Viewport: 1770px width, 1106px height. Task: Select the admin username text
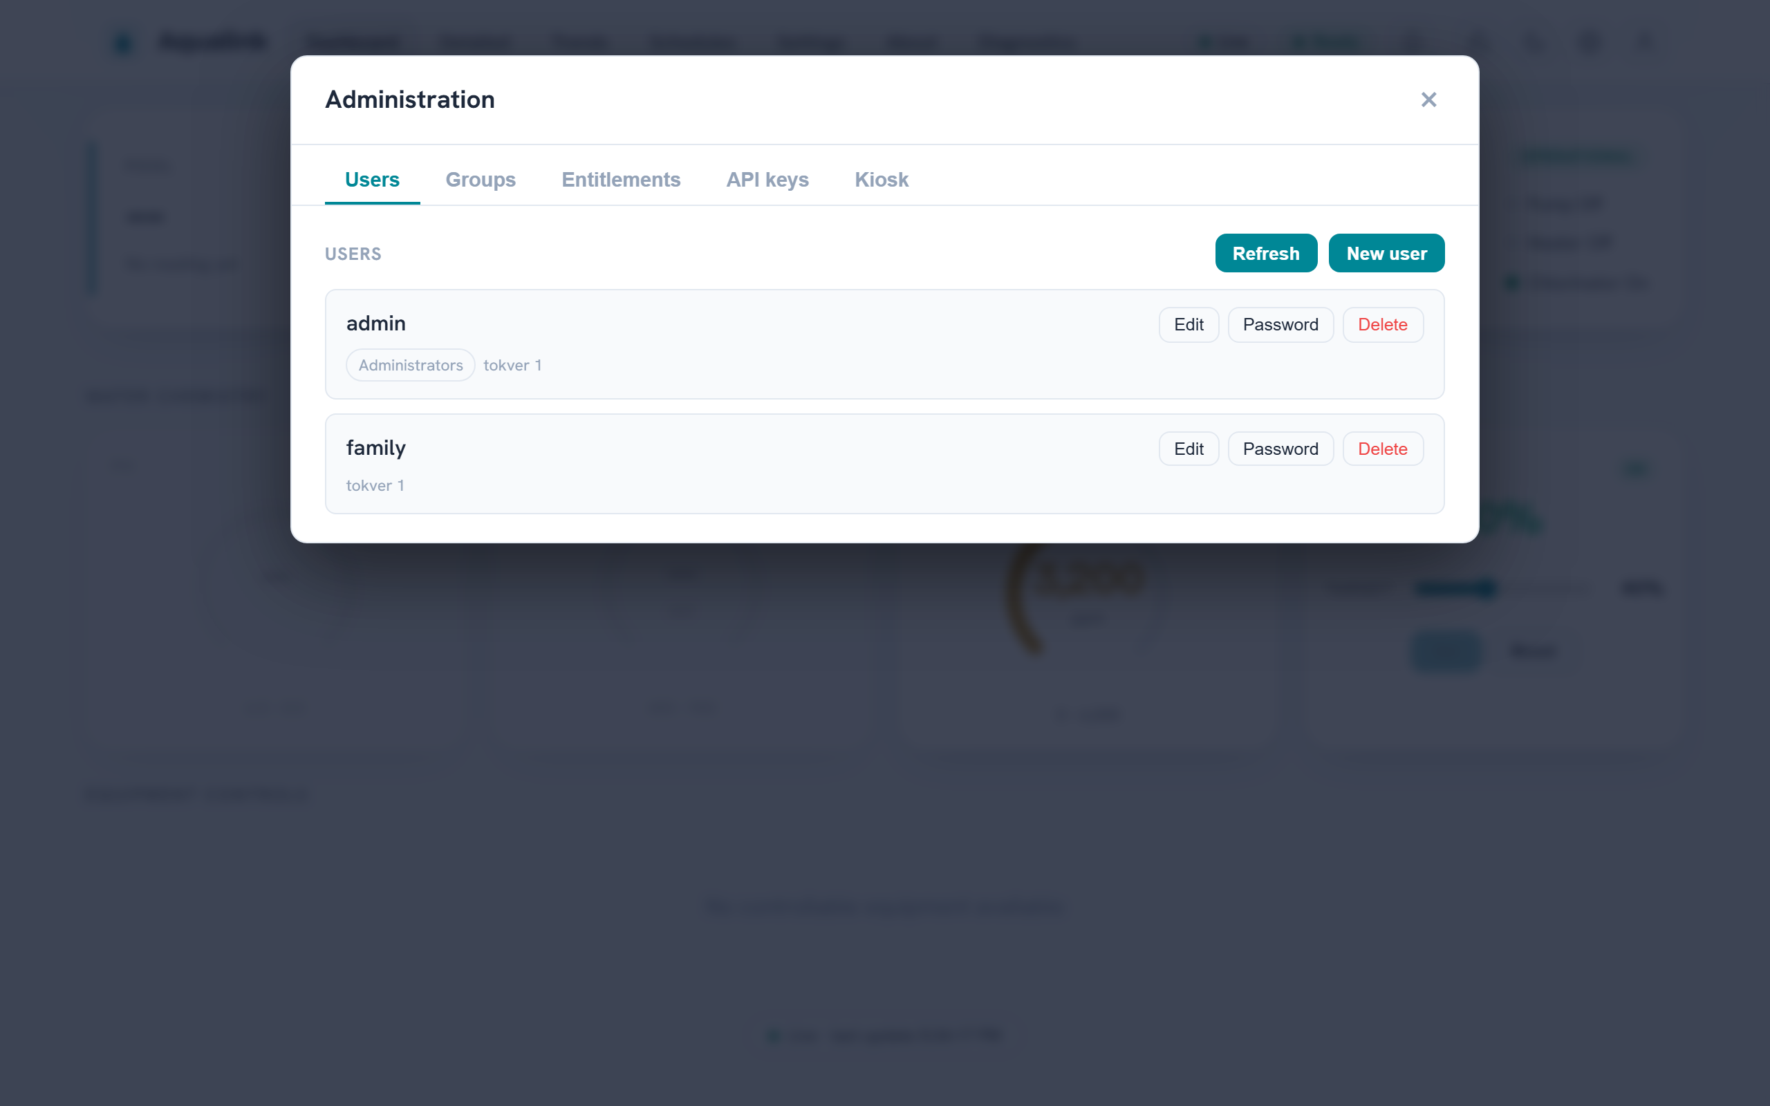(376, 324)
